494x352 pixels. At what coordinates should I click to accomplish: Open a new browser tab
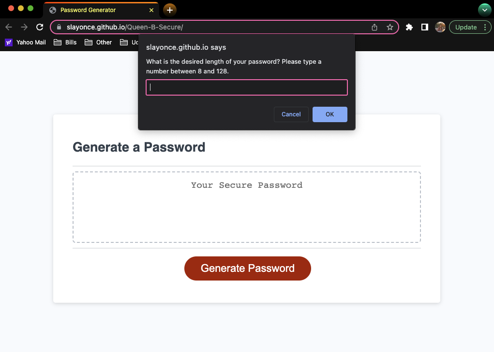(x=169, y=10)
